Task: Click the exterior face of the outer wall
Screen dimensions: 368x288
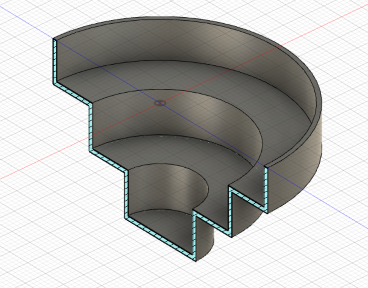Action: (x=298, y=169)
